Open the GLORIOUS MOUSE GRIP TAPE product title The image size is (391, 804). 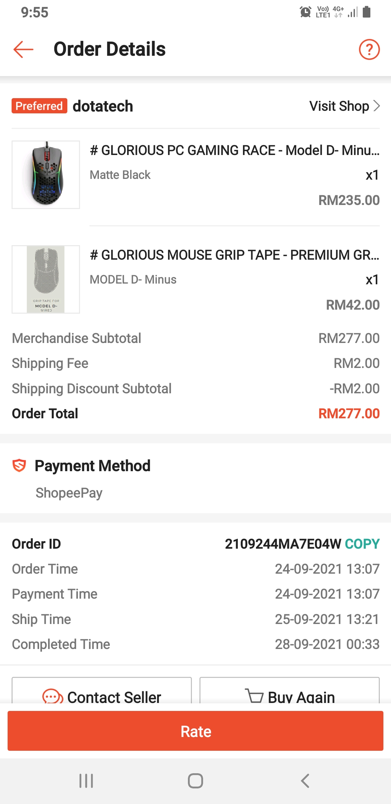[235, 255]
